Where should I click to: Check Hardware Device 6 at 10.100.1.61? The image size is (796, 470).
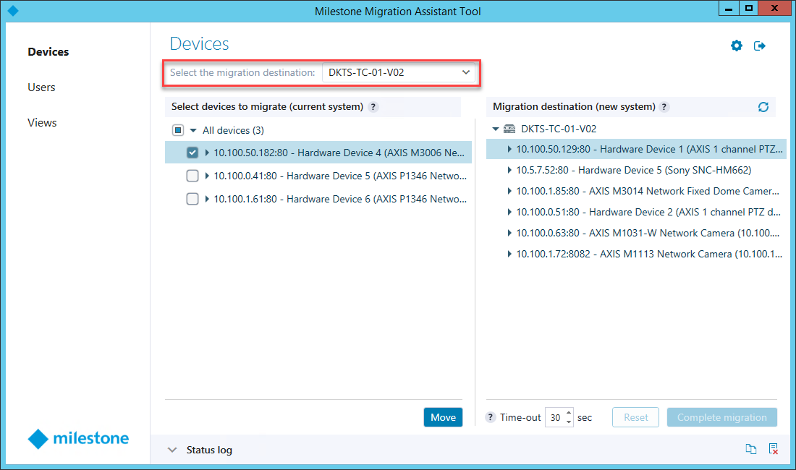pos(192,199)
